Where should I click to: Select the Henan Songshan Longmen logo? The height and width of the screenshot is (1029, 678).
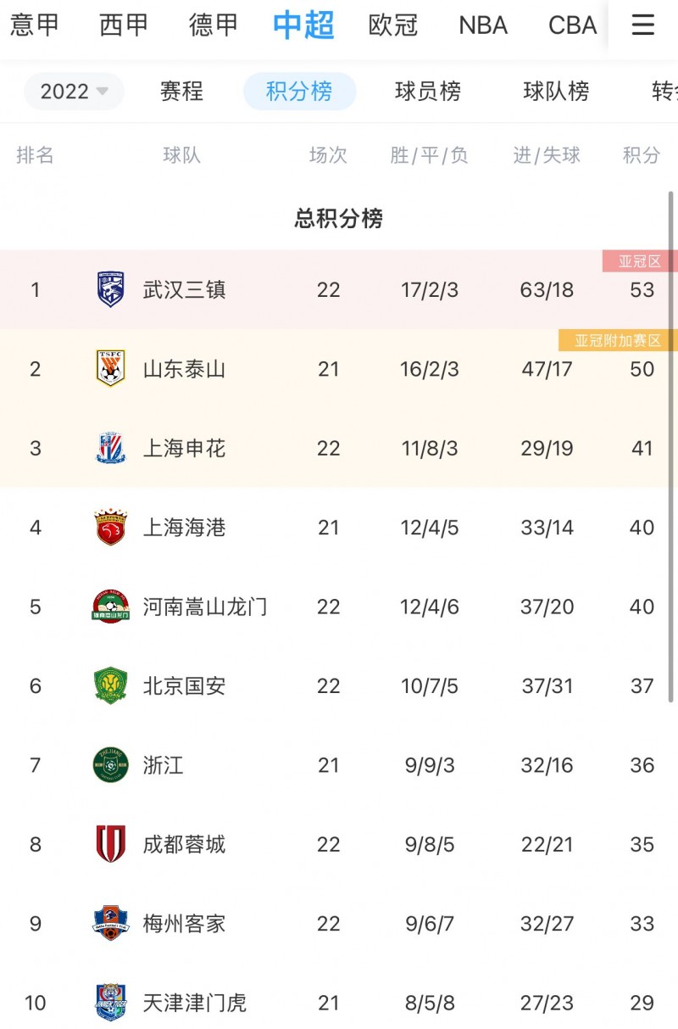[x=108, y=607]
